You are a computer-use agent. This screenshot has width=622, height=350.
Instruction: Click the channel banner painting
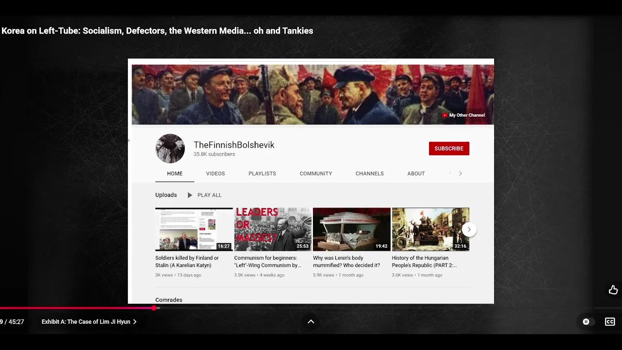[x=313, y=94]
